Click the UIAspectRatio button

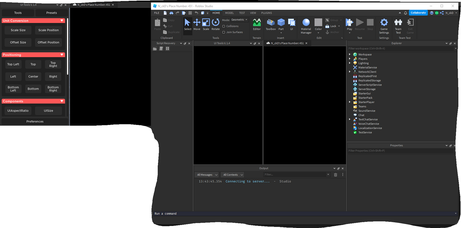click(x=18, y=111)
